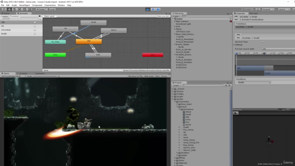Click the _Scenes folder icon
The width and height of the screenshot is (295, 166).
coord(175,89)
